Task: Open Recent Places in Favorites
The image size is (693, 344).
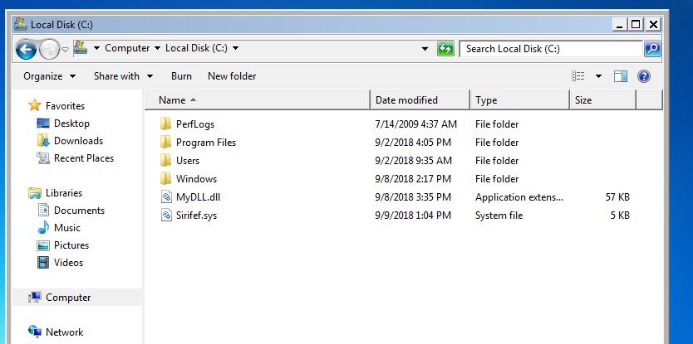Action: coord(75,157)
